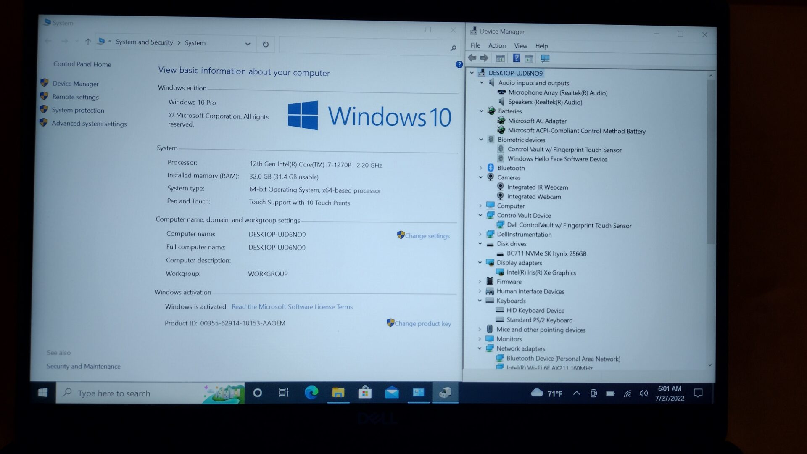Expand the Human Interface Devices node
This screenshot has width=807, height=454.
pos(480,291)
